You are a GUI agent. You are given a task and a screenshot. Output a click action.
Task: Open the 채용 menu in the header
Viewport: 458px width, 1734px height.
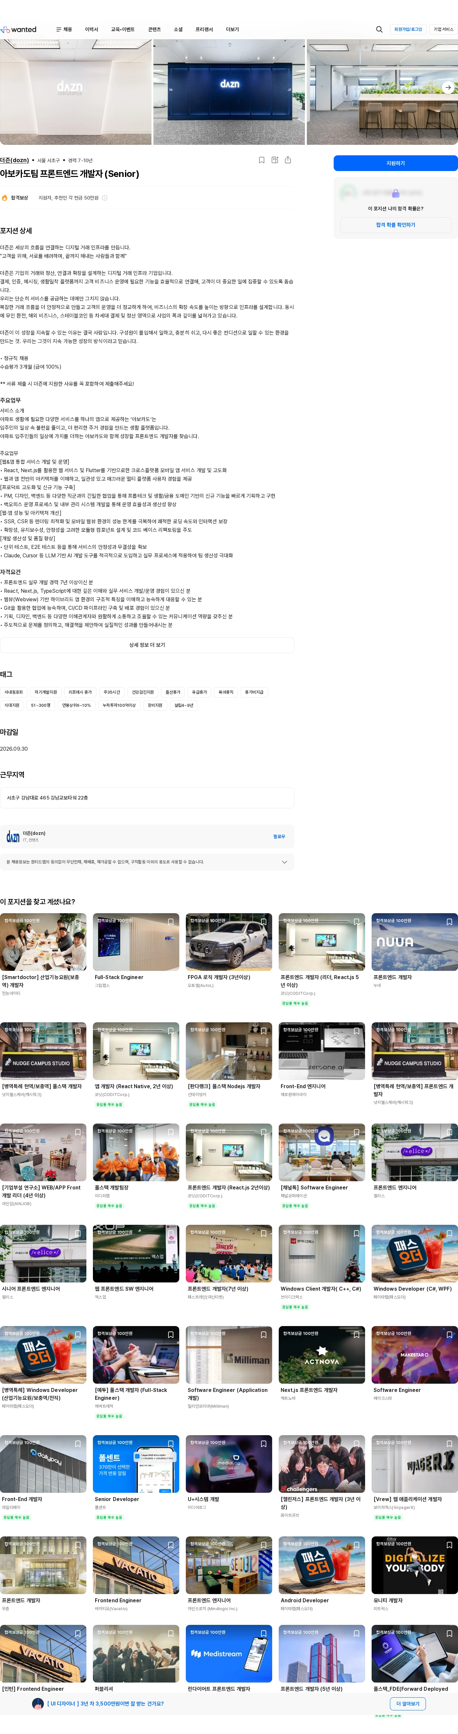(x=64, y=29)
